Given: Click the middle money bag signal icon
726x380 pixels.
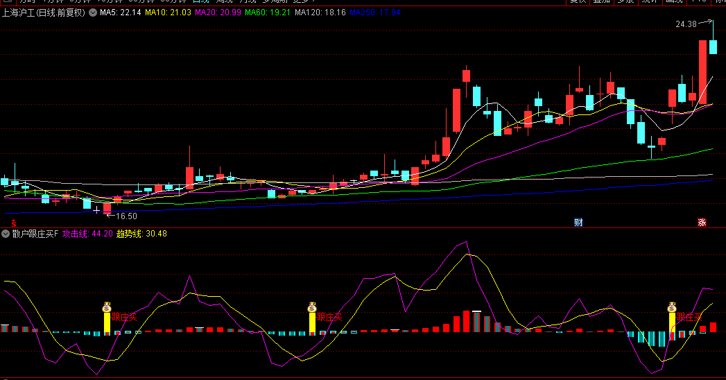Looking at the screenshot, I should coord(312,307).
